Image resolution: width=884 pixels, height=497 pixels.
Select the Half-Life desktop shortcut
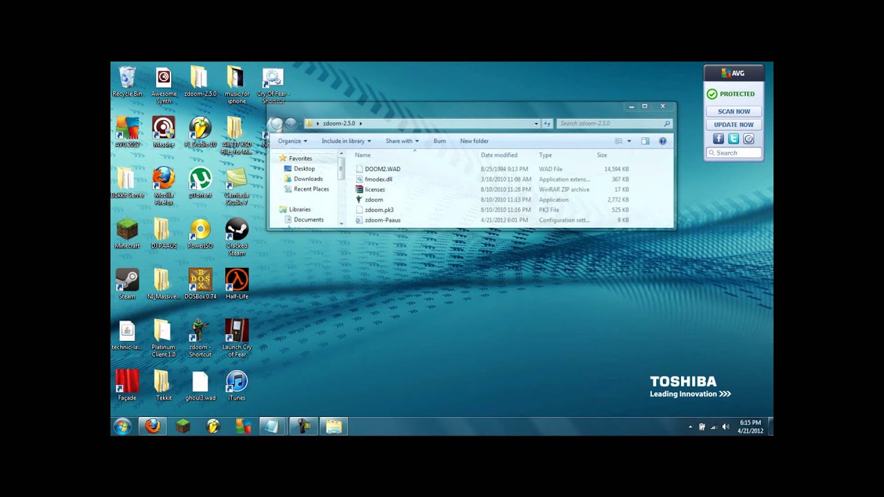click(x=237, y=284)
